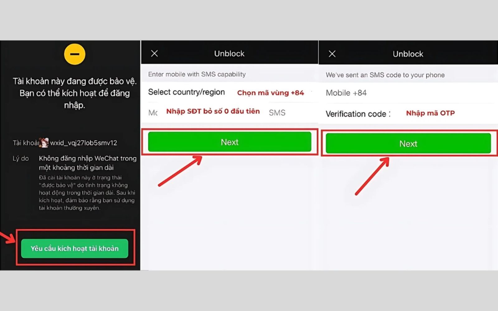Click the Verification code input field
The image size is (498, 311).
coord(430,114)
